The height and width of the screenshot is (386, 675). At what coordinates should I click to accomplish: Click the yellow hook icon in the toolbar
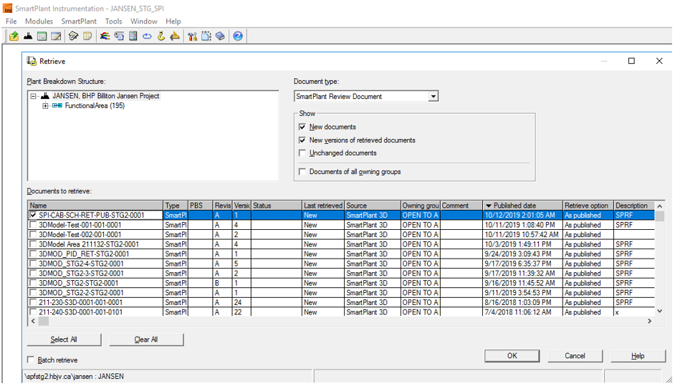tap(161, 36)
